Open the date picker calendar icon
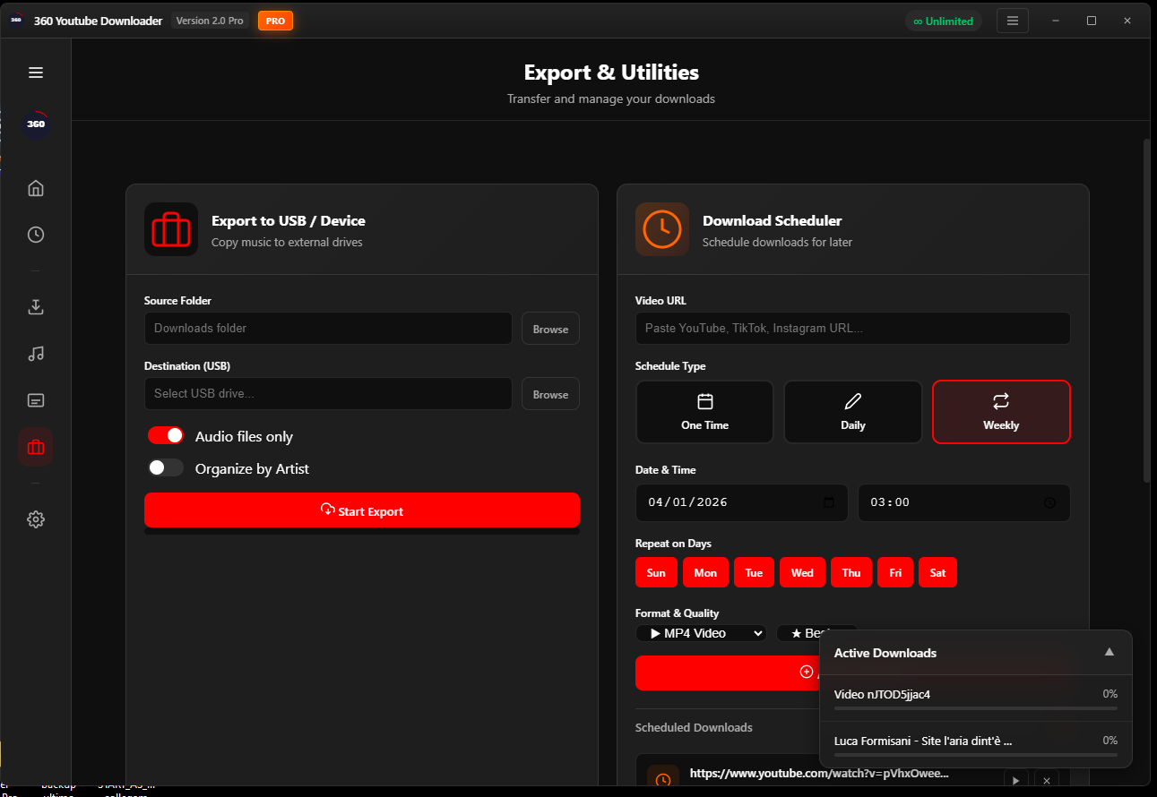This screenshot has width=1157, height=797. coord(829,502)
